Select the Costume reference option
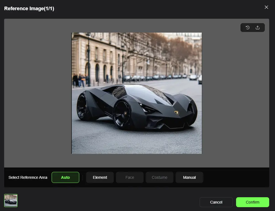The height and width of the screenshot is (211, 275). [x=160, y=177]
